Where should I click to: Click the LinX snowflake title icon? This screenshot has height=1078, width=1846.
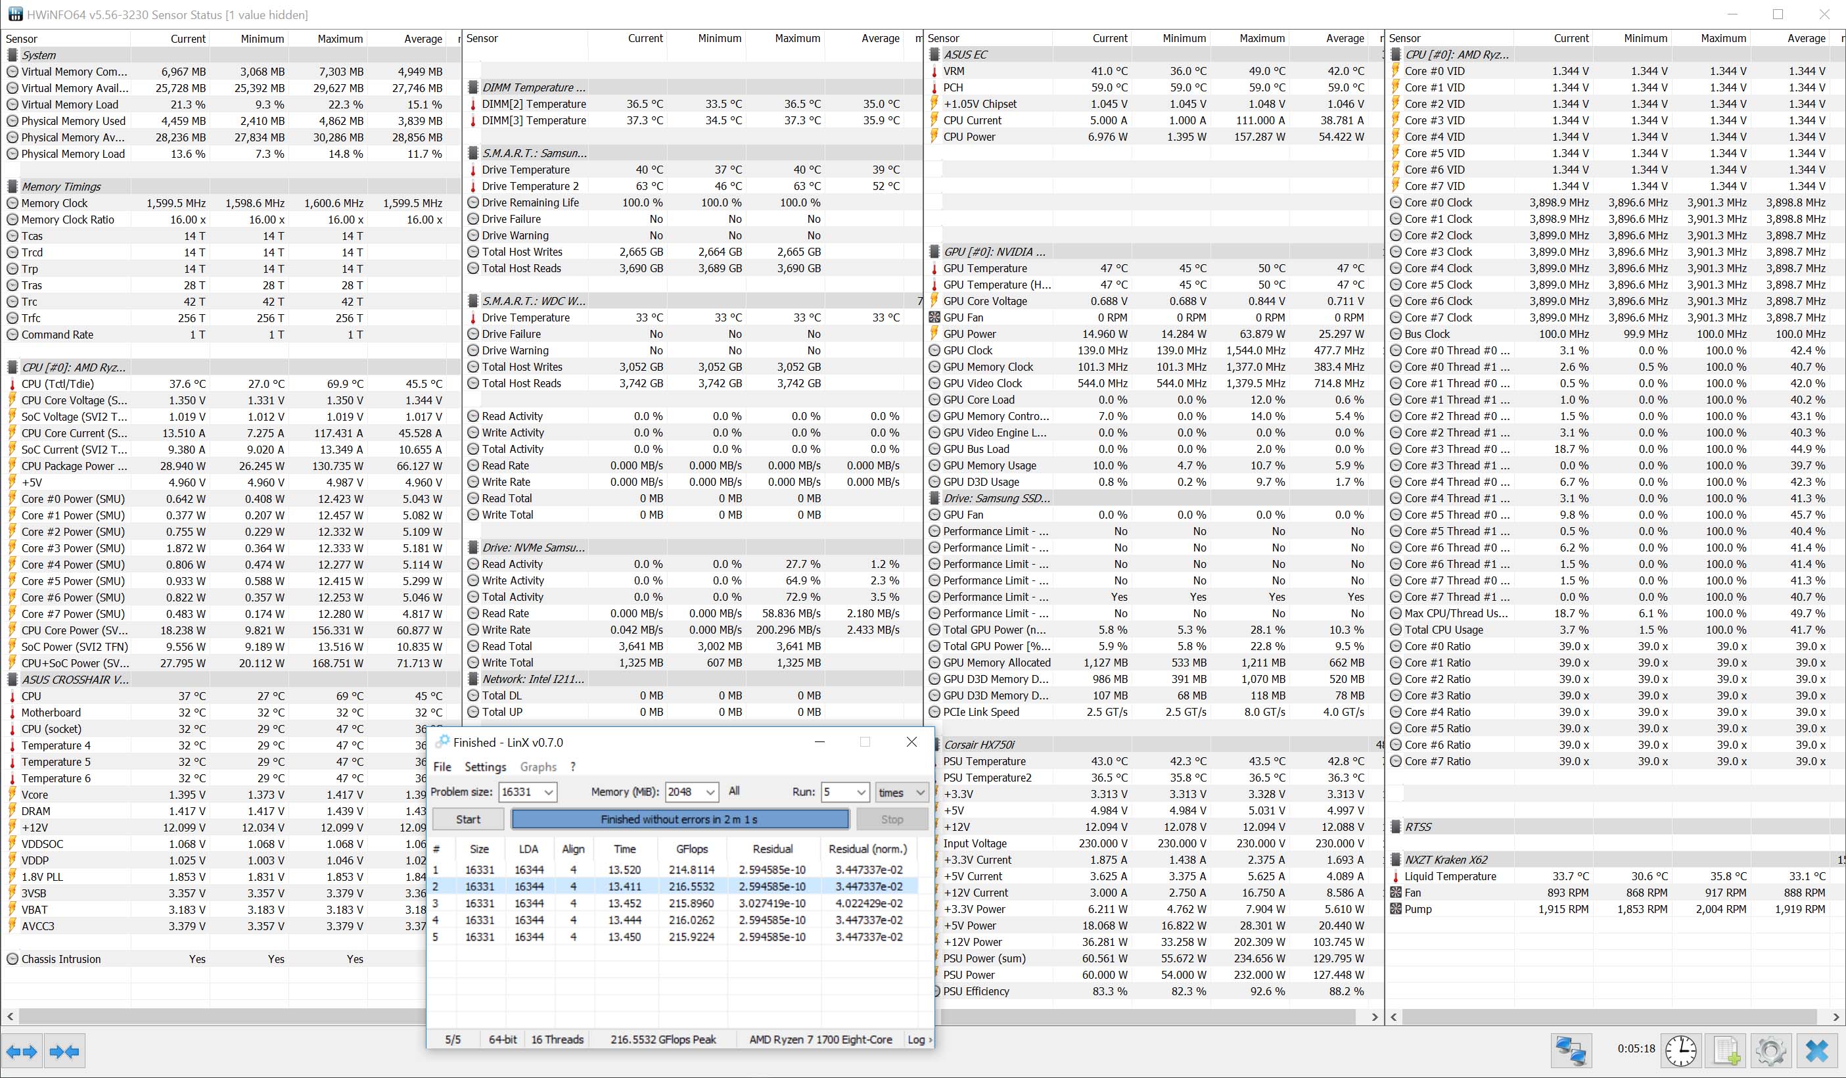[x=442, y=741]
